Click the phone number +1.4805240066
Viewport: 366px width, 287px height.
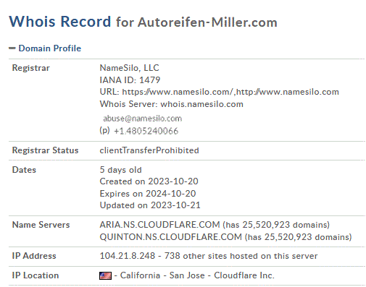146,131
